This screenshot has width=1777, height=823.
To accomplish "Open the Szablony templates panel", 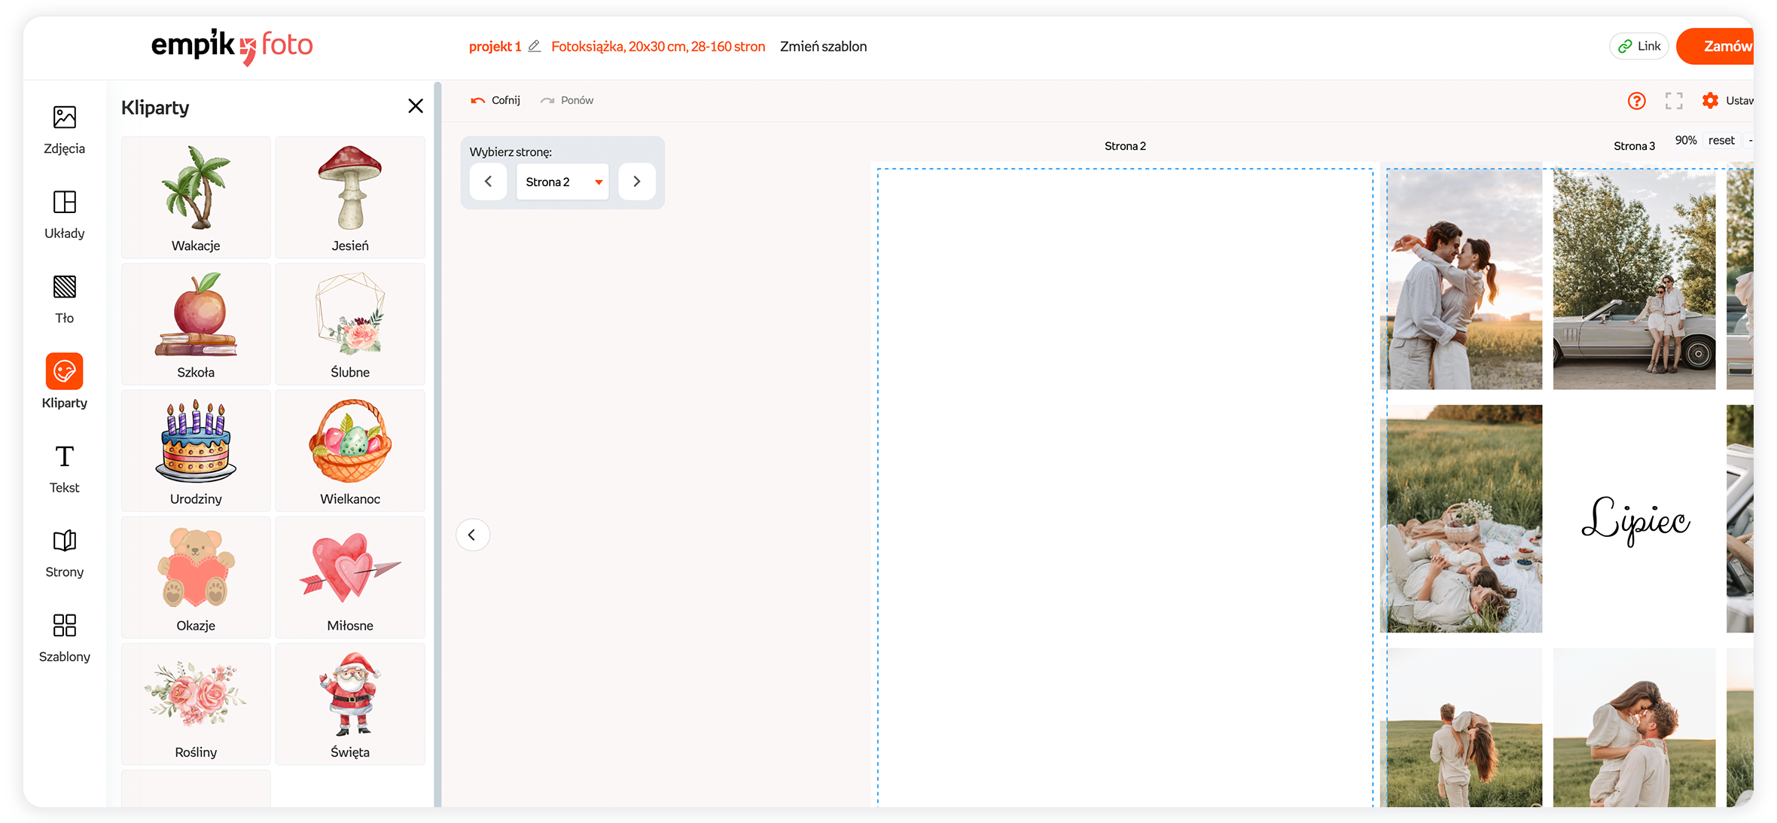I will click(64, 638).
